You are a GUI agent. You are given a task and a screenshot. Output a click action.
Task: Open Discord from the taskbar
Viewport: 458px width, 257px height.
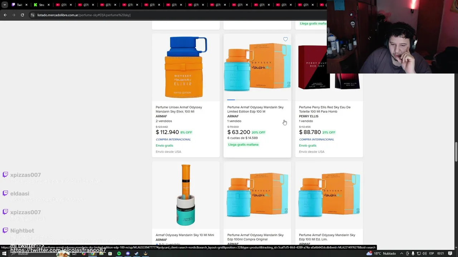click(128, 253)
